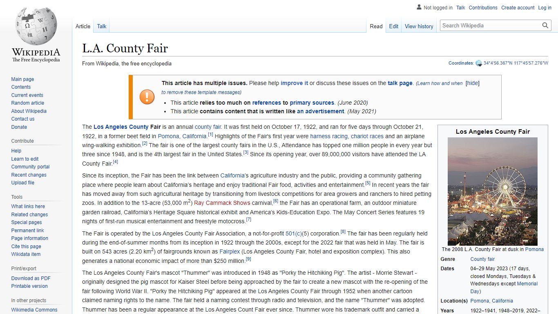
Task: Click the orange warning exclamation icon
Action: pos(147,97)
